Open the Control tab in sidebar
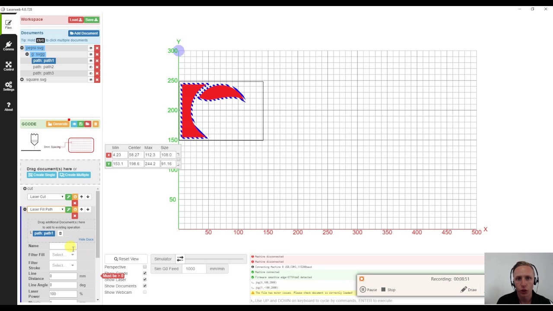The image size is (553, 311). pos(8,66)
